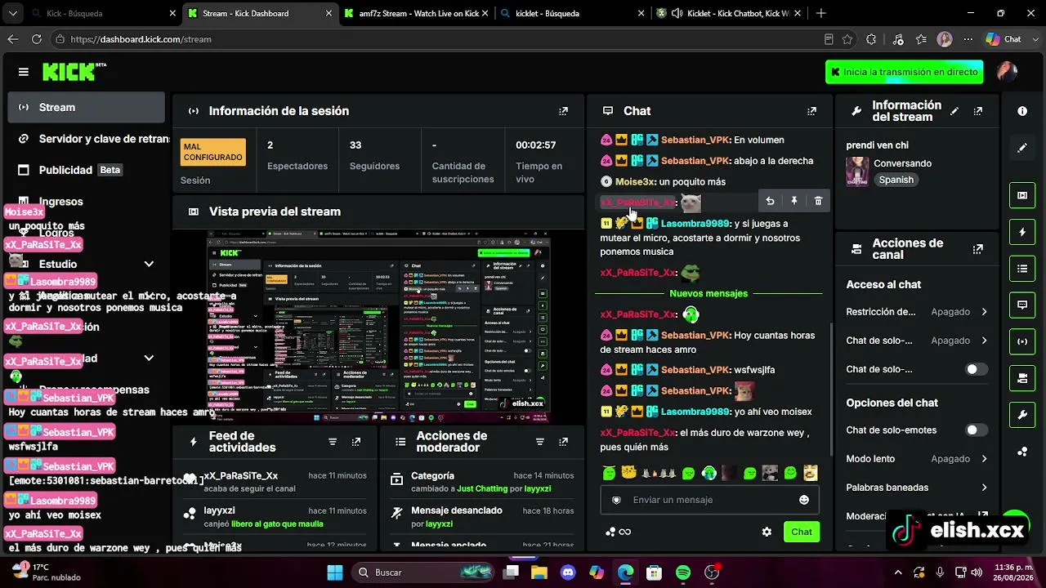Viewport: 1046px width, 588px height.
Task: Open the Windows Start menu
Action: (335, 572)
